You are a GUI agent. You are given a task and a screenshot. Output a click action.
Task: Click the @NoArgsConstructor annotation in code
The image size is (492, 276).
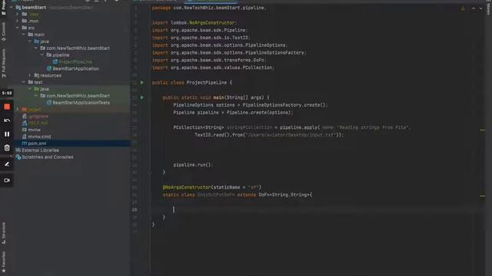tap(187, 187)
